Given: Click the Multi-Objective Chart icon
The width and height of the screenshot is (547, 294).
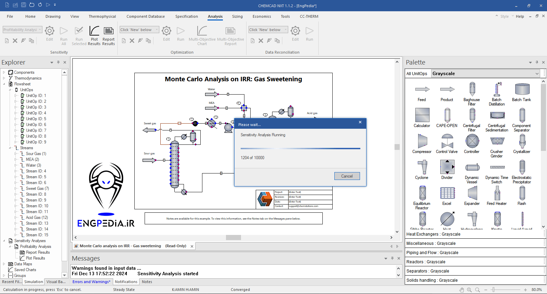Looking at the screenshot, I should (x=202, y=36).
